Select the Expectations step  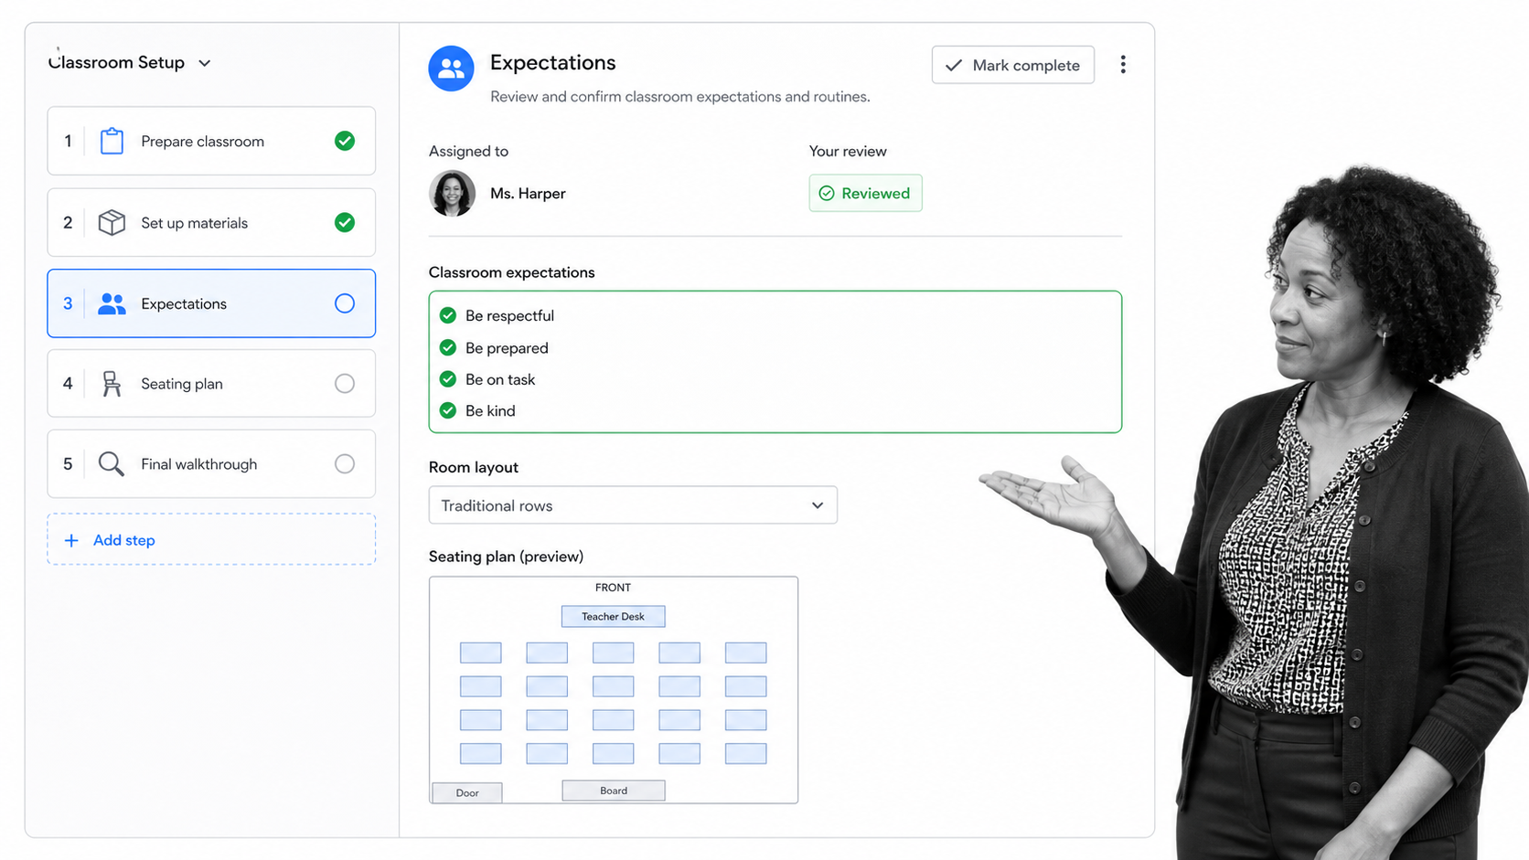pos(211,303)
